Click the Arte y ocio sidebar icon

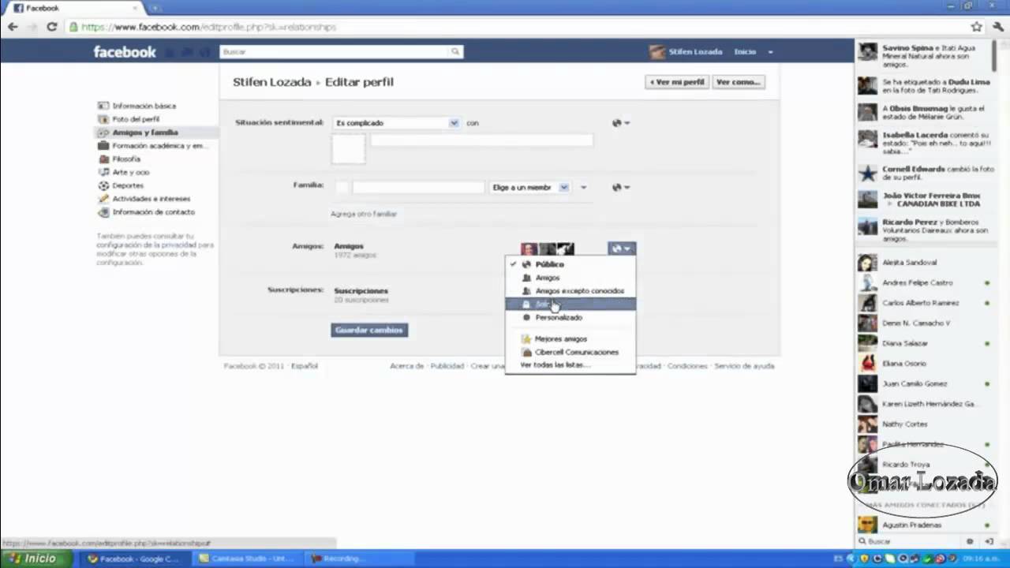click(103, 172)
